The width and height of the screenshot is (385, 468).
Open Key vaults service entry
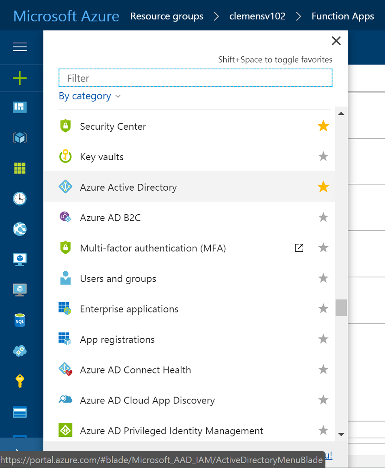[x=189, y=157]
